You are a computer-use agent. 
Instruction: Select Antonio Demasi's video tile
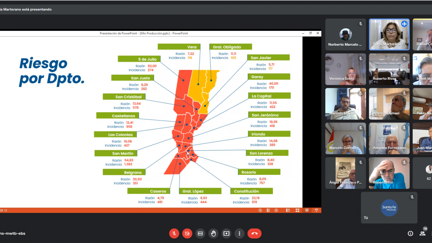(389, 104)
